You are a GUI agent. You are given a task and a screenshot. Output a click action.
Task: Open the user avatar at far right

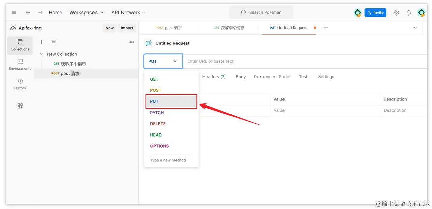pyautogui.click(x=421, y=12)
